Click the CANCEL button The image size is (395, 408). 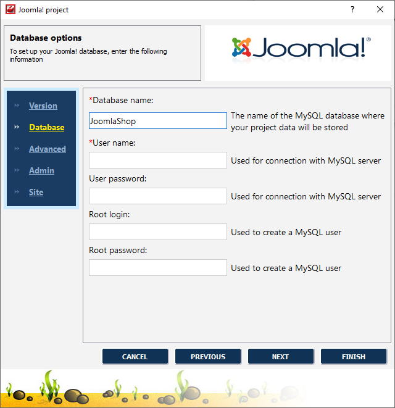[x=135, y=357]
